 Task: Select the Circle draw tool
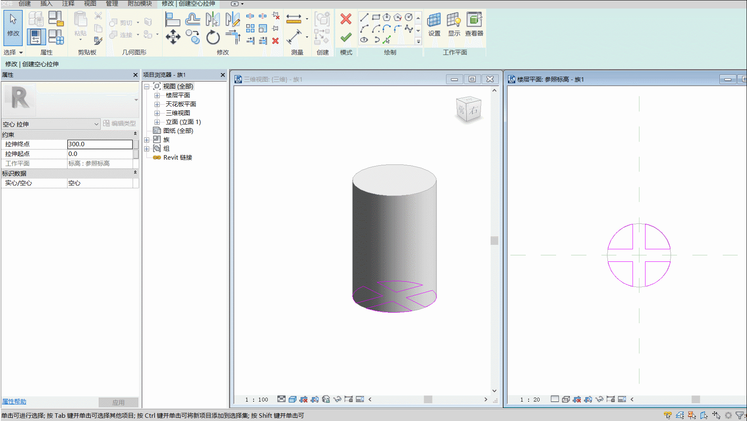tap(409, 17)
